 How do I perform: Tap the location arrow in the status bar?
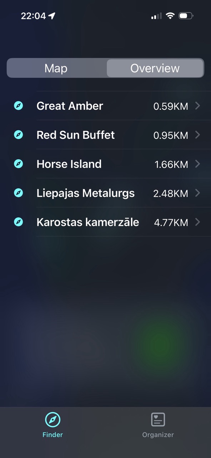(52, 16)
